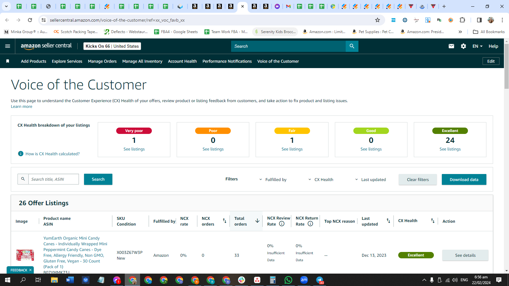Image resolution: width=509 pixels, height=286 pixels.
Task: Open the Chrome extensions puzzle icon
Action: (462, 20)
